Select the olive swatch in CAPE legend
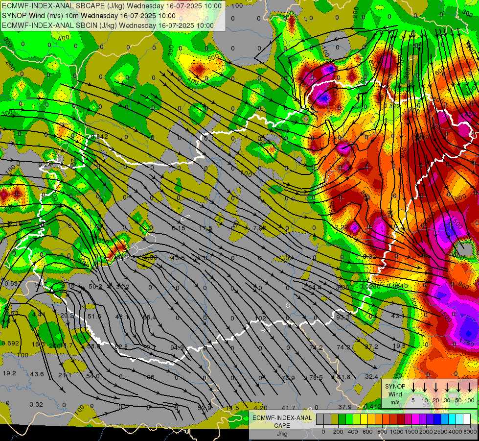479x441 pixels. coord(335,419)
